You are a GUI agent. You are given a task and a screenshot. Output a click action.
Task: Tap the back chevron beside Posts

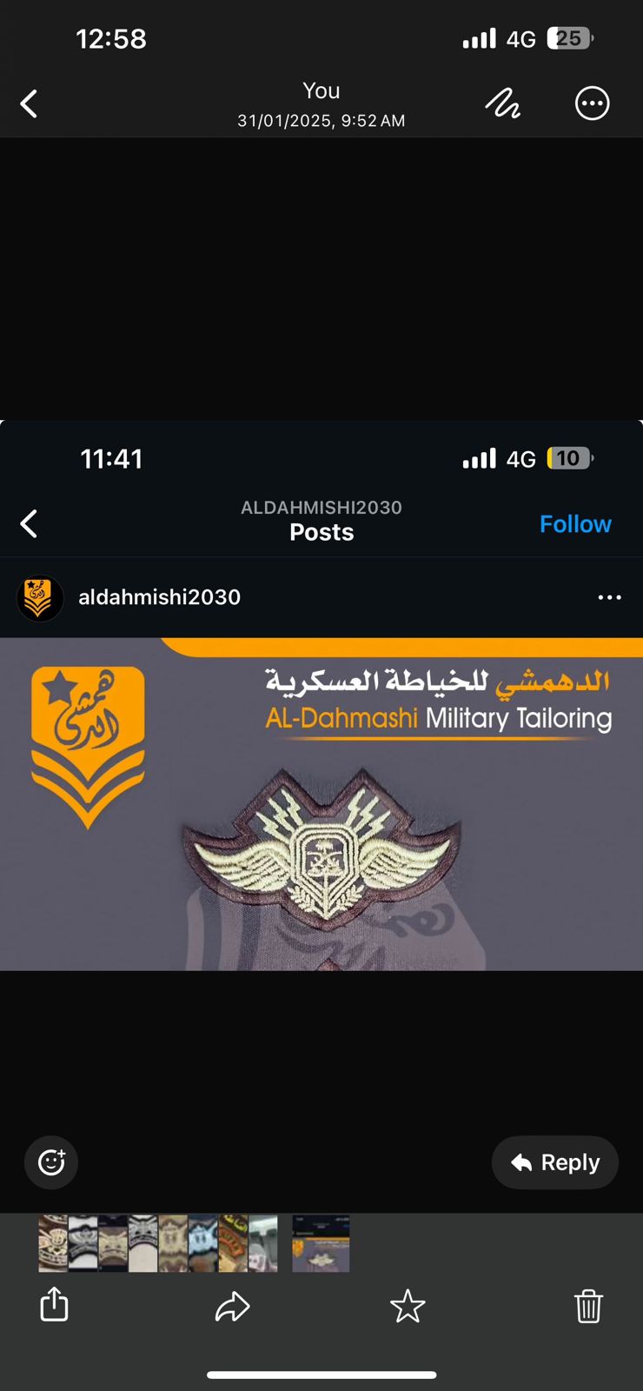click(29, 523)
